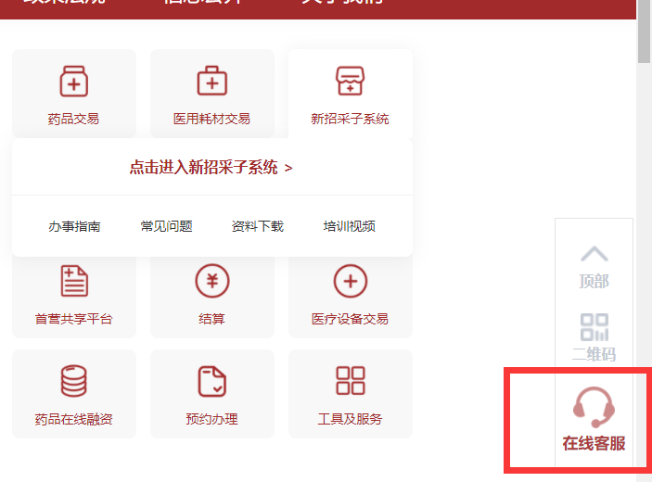Jump to top with 顶部 arrow
The height and width of the screenshot is (482, 652).
(594, 264)
